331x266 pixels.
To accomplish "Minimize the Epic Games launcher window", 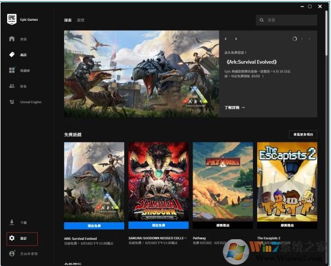I will coord(303,7).
